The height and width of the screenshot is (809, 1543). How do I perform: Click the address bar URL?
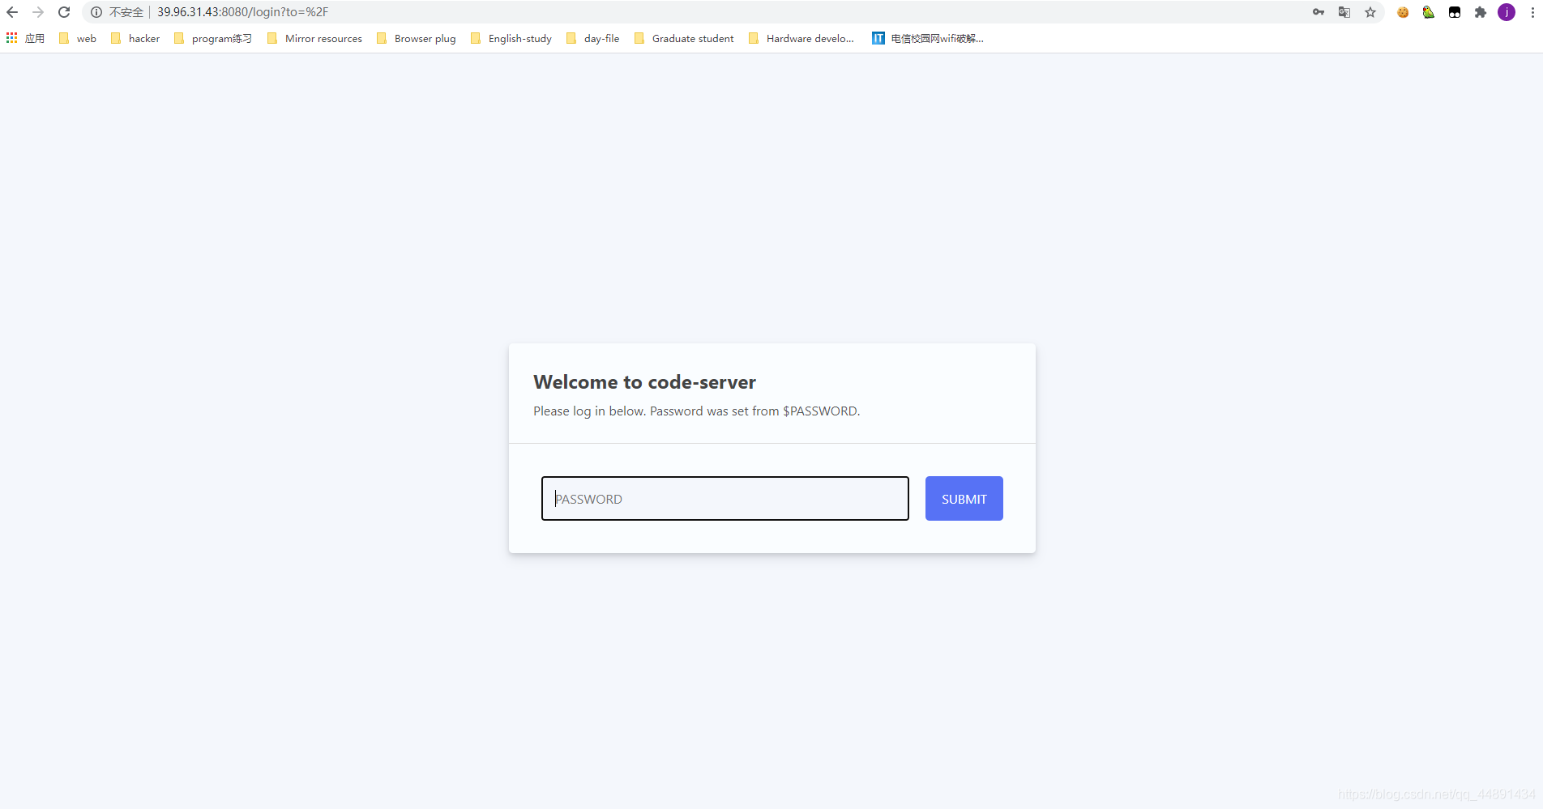click(x=243, y=12)
